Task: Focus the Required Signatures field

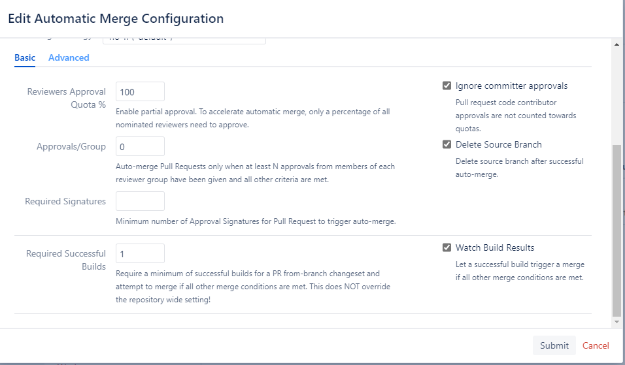Action: [x=140, y=201]
